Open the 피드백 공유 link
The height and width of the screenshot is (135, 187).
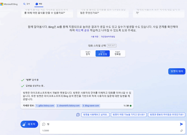[x=82, y=31]
